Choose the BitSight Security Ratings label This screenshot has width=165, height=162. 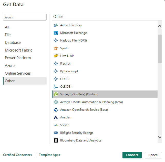(77, 133)
